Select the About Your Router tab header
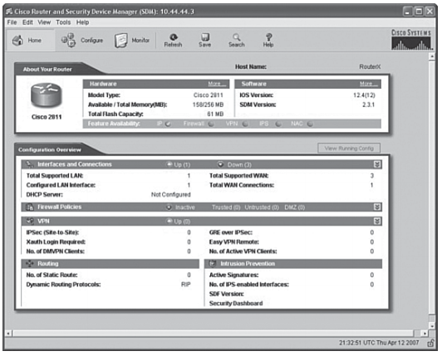 pyautogui.click(x=47, y=69)
